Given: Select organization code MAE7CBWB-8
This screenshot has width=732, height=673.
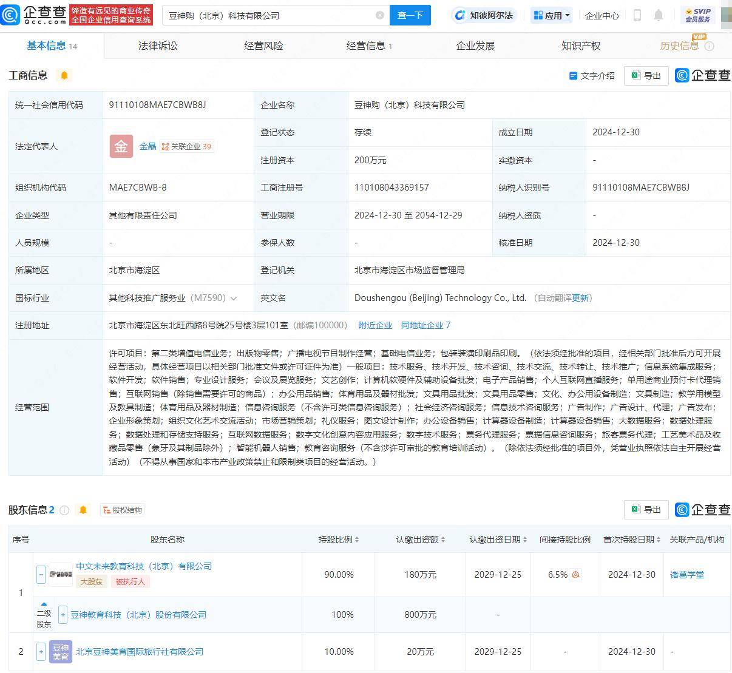Looking at the screenshot, I should pos(138,188).
